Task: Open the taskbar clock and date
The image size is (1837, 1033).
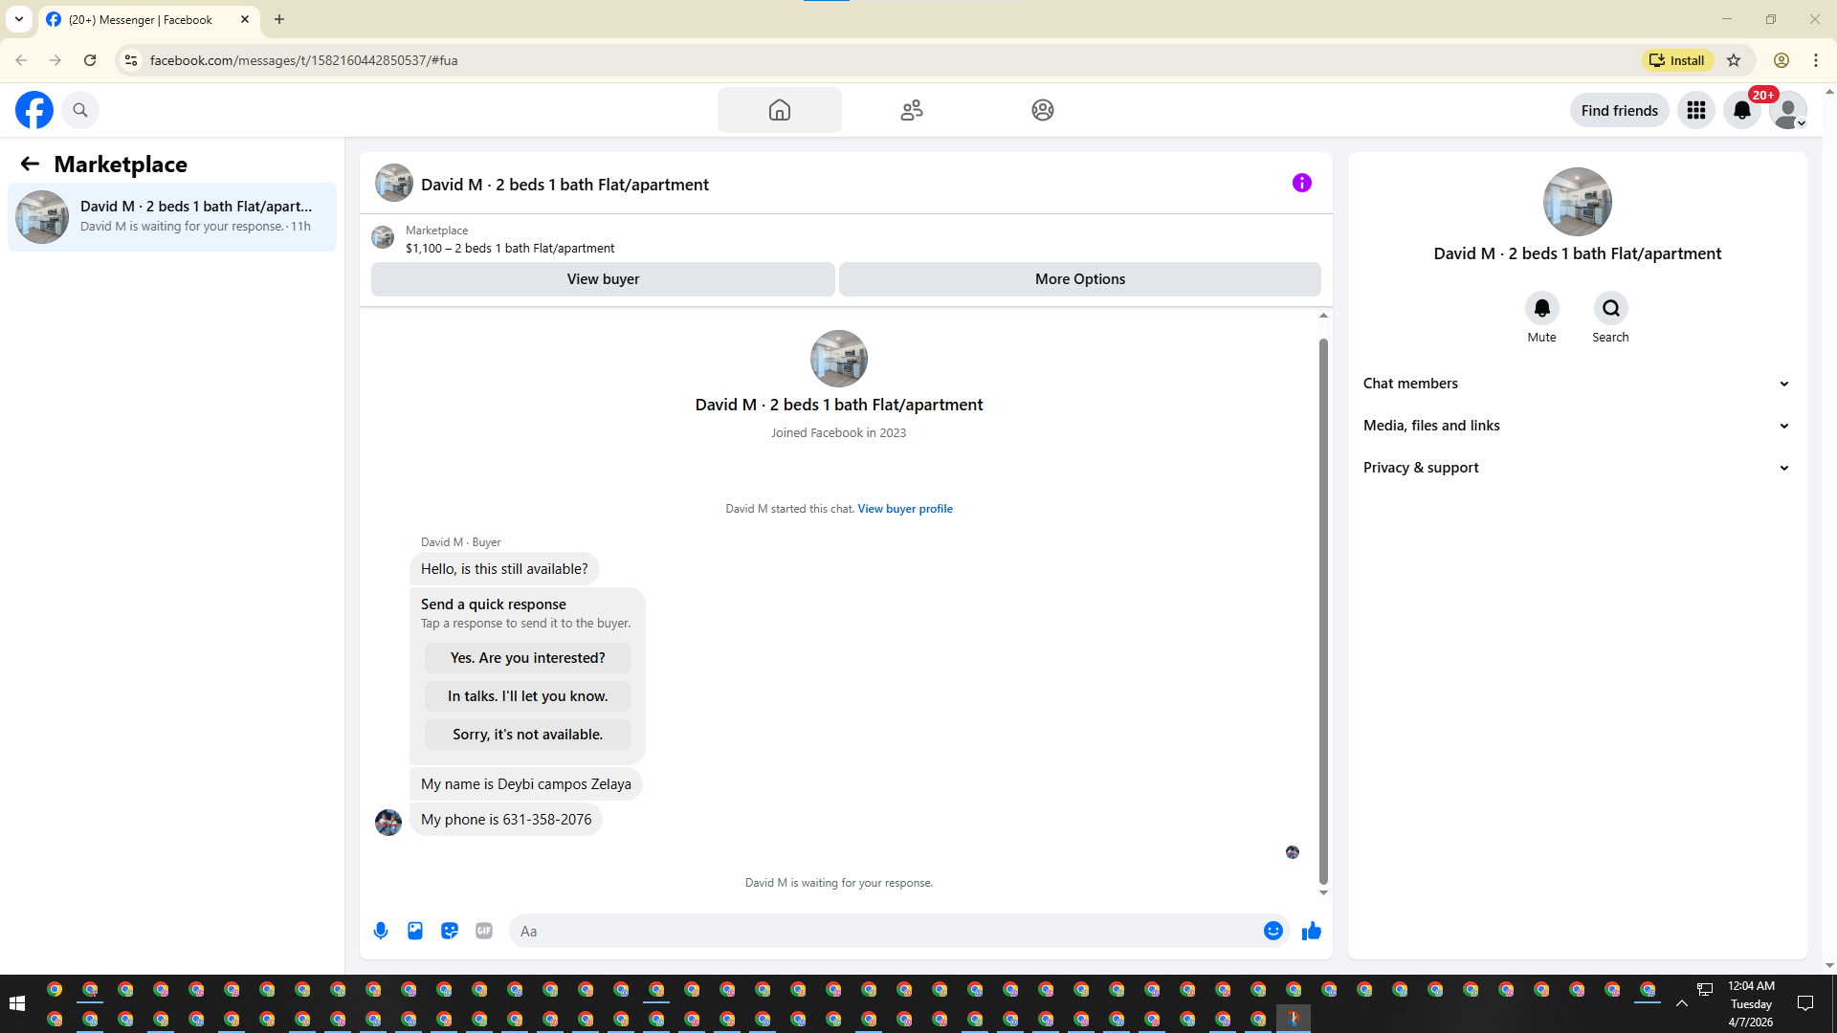Action: (1751, 1003)
